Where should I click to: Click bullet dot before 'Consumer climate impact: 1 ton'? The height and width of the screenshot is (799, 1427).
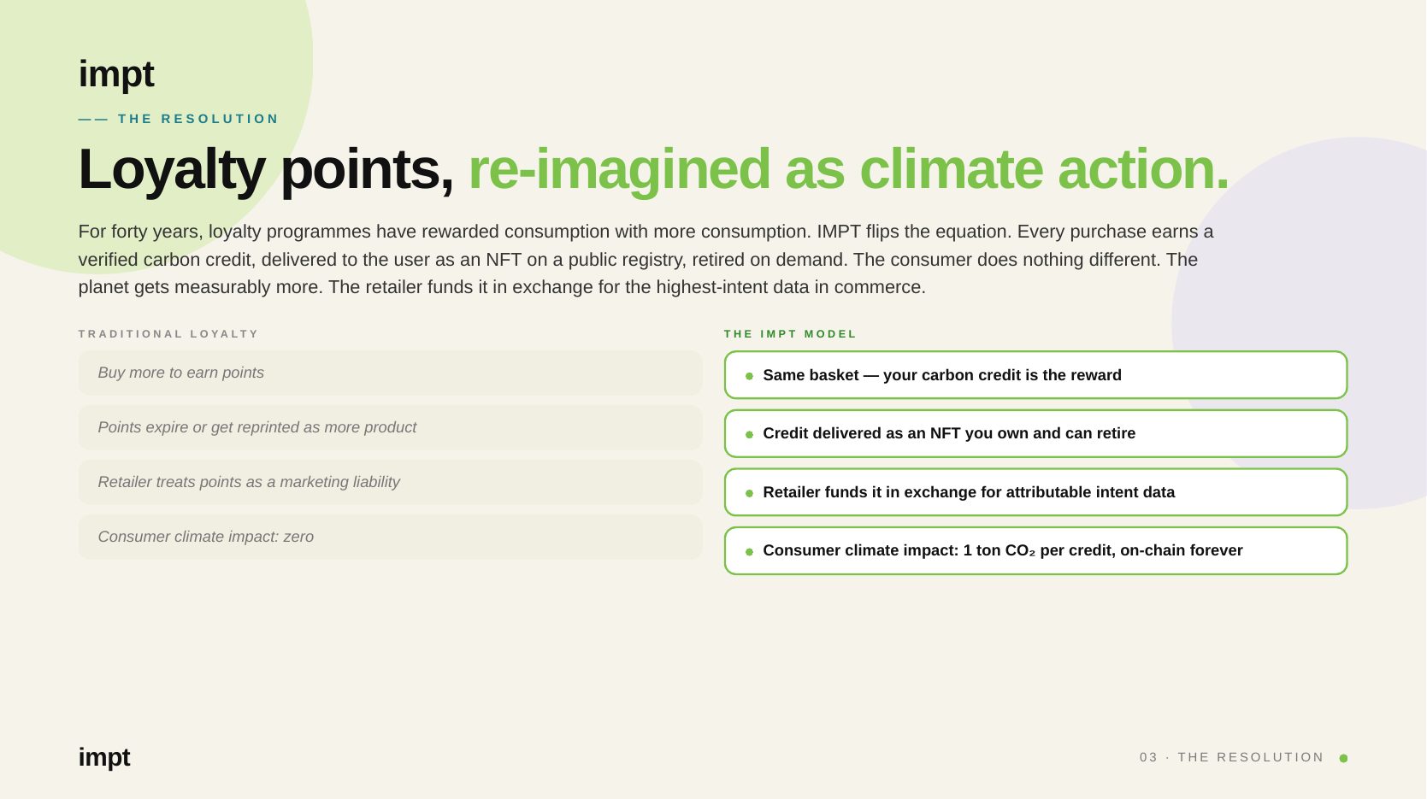click(749, 551)
